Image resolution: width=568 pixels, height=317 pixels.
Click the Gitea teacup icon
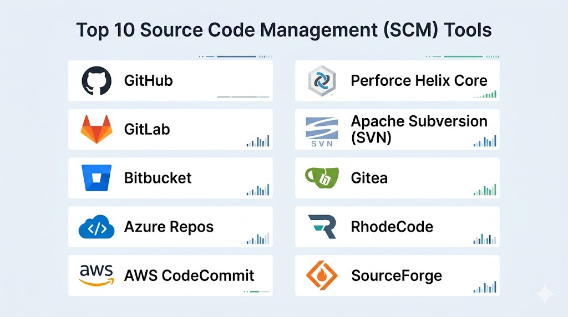coord(321,178)
